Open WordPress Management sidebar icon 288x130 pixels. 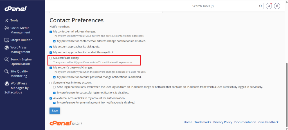(x=7, y=48)
